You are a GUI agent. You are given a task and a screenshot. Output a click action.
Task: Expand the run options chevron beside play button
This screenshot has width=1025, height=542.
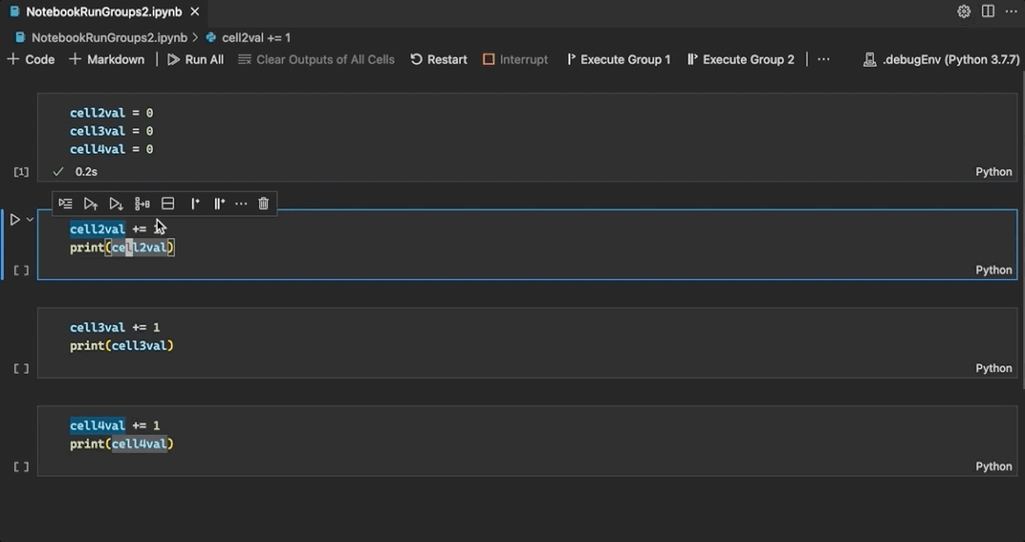click(30, 219)
